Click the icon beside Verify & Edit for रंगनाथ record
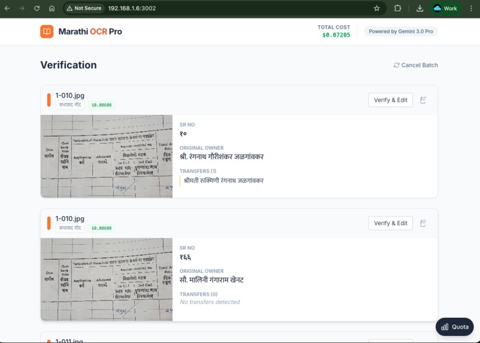This screenshot has height=343, width=480. [423, 100]
